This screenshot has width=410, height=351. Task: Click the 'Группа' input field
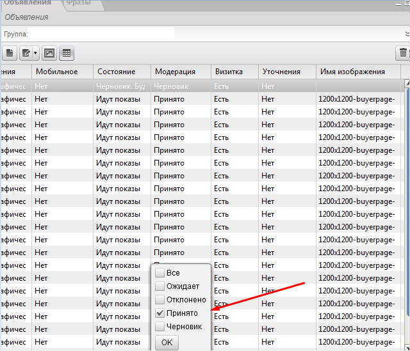[x=102, y=32]
